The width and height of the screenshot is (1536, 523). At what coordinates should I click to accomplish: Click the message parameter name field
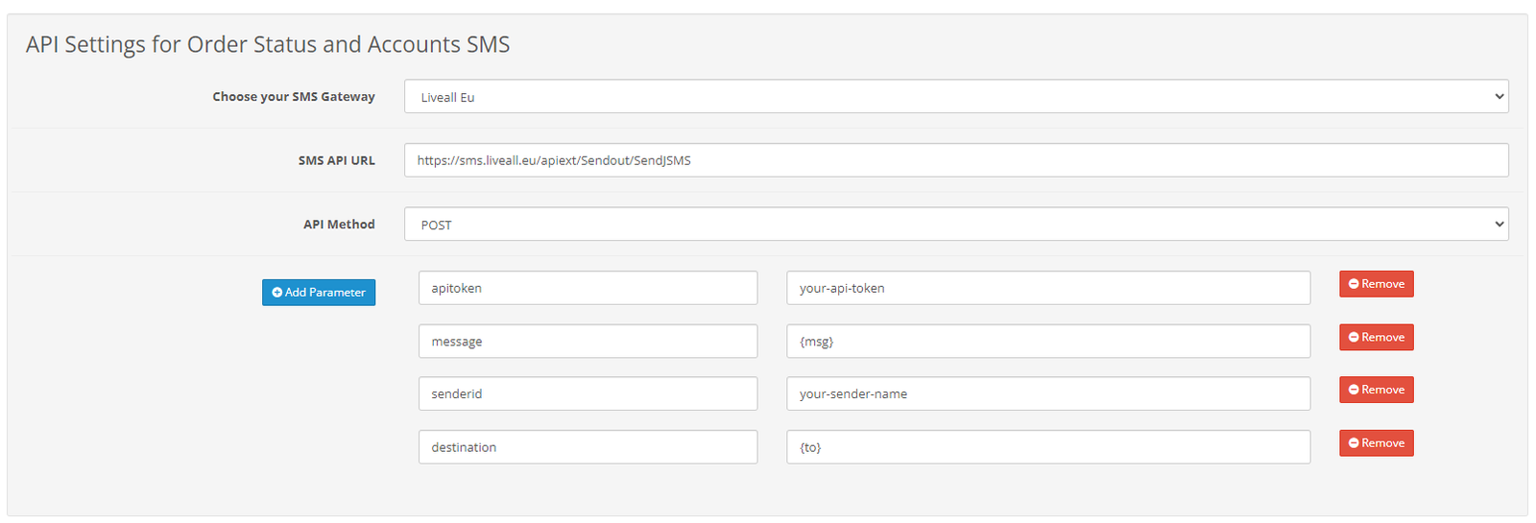(x=588, y=342)
